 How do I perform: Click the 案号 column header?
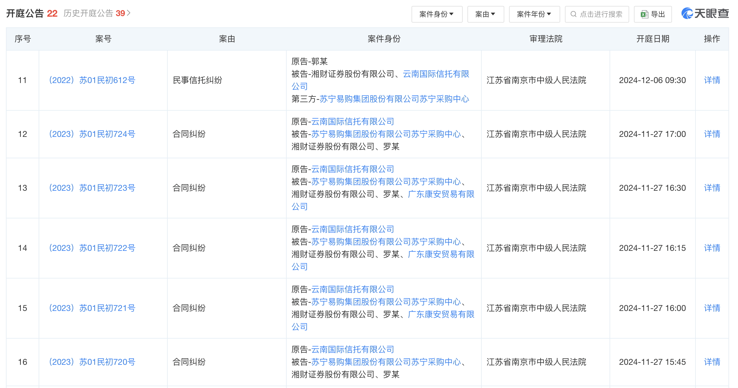tap(103, 39)
